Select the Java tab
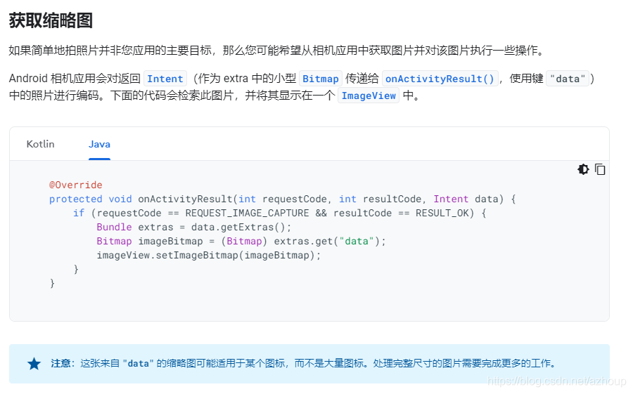This screenshot has height=394, width=633. (x=99, y=144)
